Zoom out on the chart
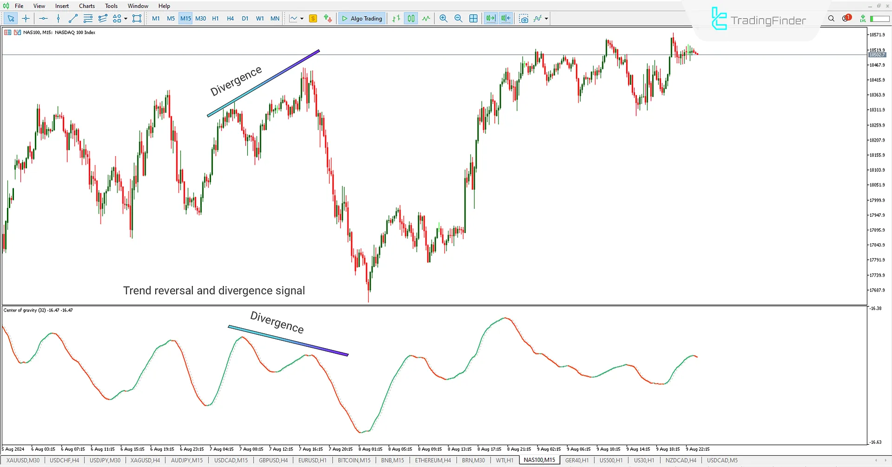 [458, 19]
